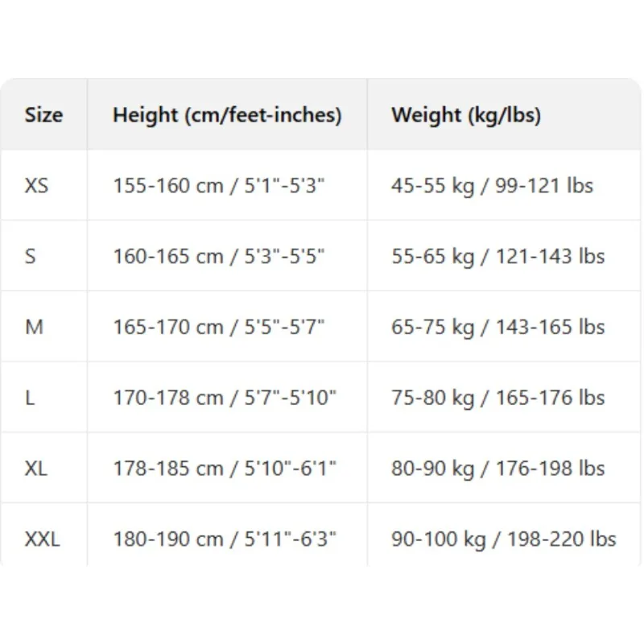This screenshot has width=644, height=644.
Task: Select the XS size cell
Action: click(x=37, y=186)
